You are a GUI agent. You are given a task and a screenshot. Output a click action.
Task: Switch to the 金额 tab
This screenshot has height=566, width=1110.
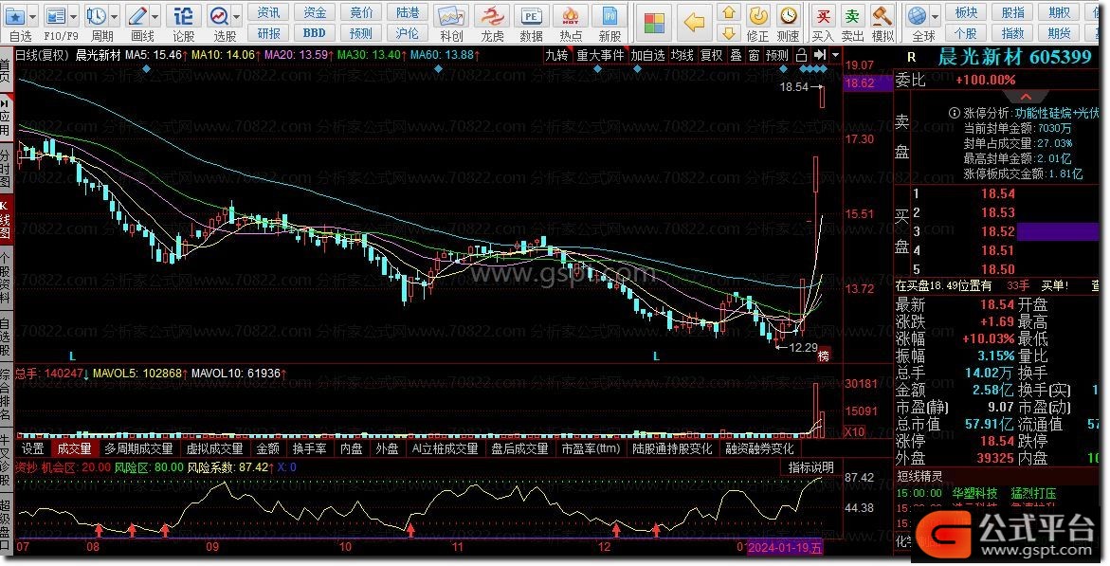(x=267, y=448)
